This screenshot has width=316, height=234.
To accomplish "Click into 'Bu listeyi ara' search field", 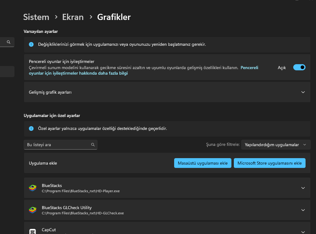I will click(57, 145).
